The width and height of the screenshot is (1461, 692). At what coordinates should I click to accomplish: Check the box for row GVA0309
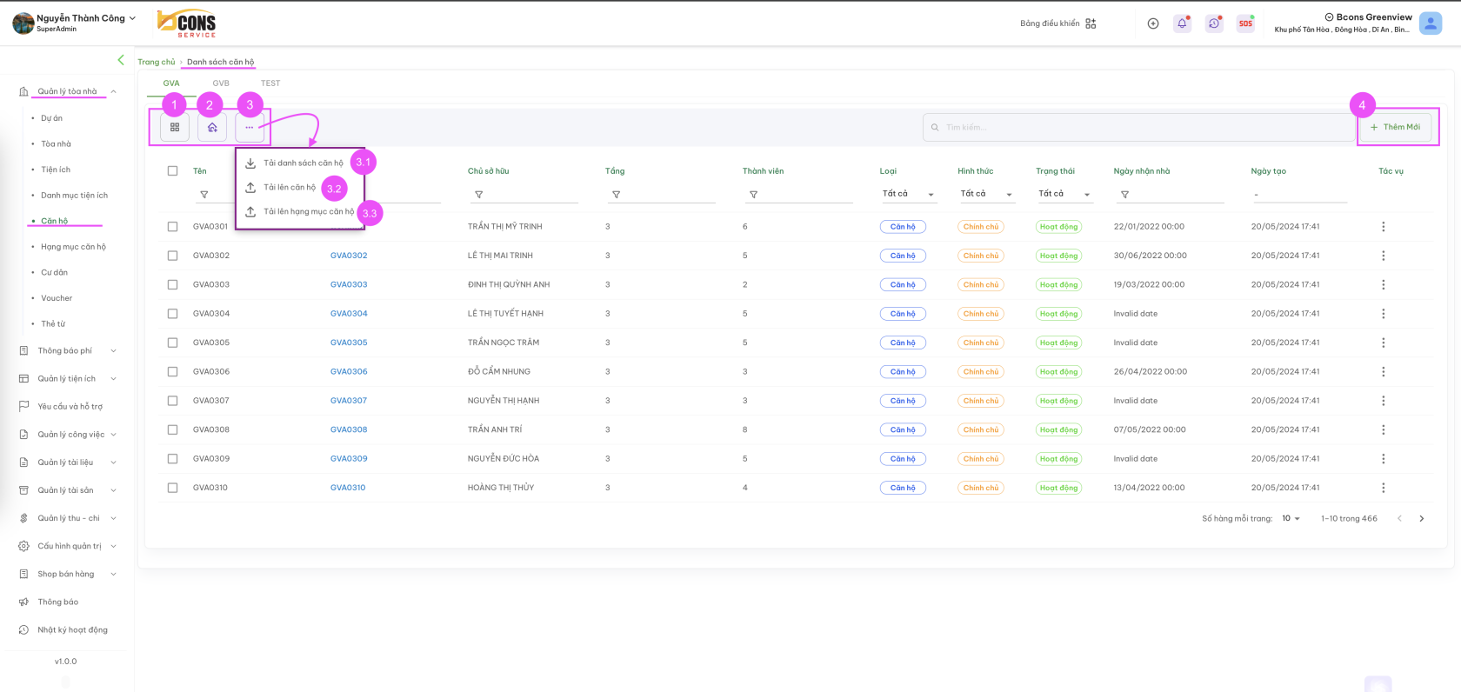click(172, 458)
